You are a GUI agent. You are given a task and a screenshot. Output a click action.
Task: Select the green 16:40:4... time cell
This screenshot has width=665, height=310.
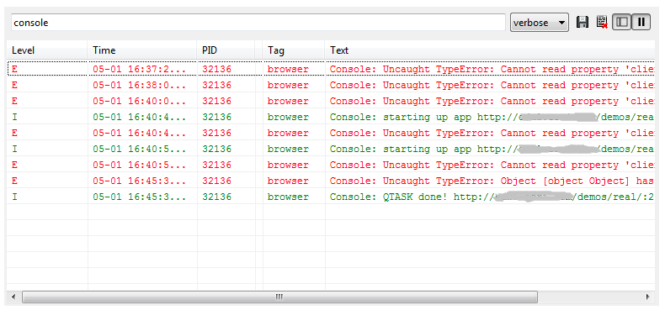(140, 117)
